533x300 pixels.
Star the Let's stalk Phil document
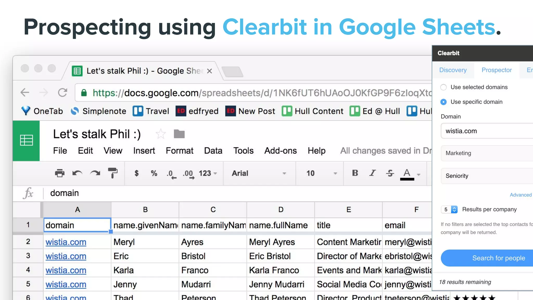pos(161,134)
